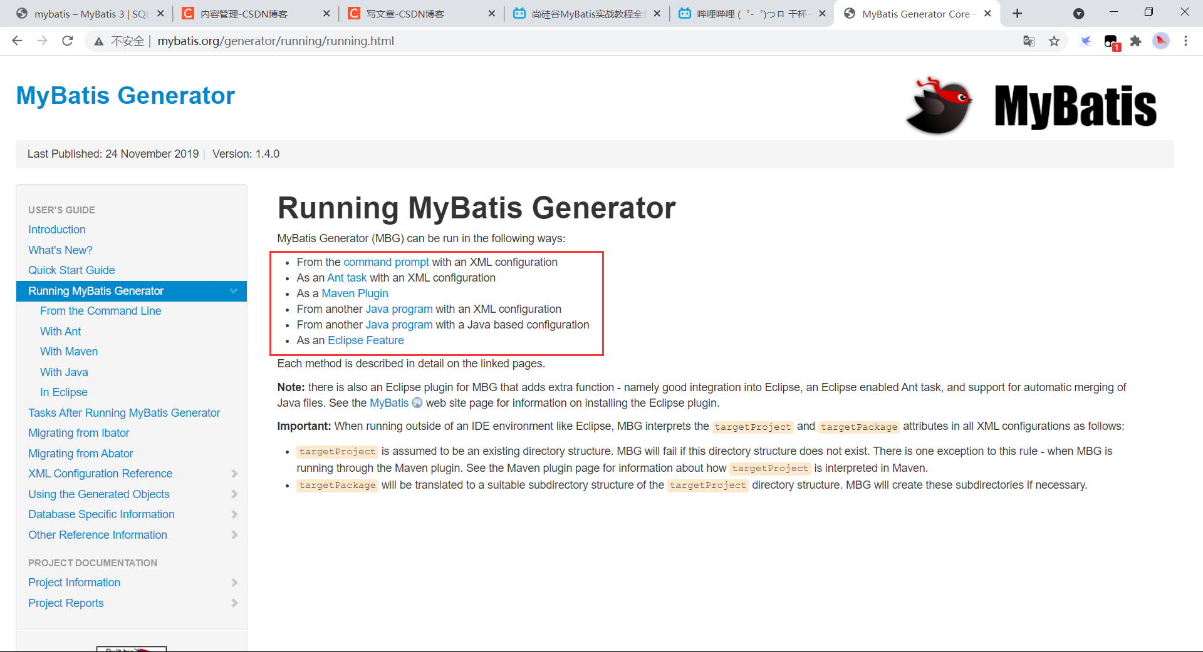Click the external link globe icon after MyBatis
This screenshot has width=1203, height=652.
pyautogui.click(x=417, y=403)
